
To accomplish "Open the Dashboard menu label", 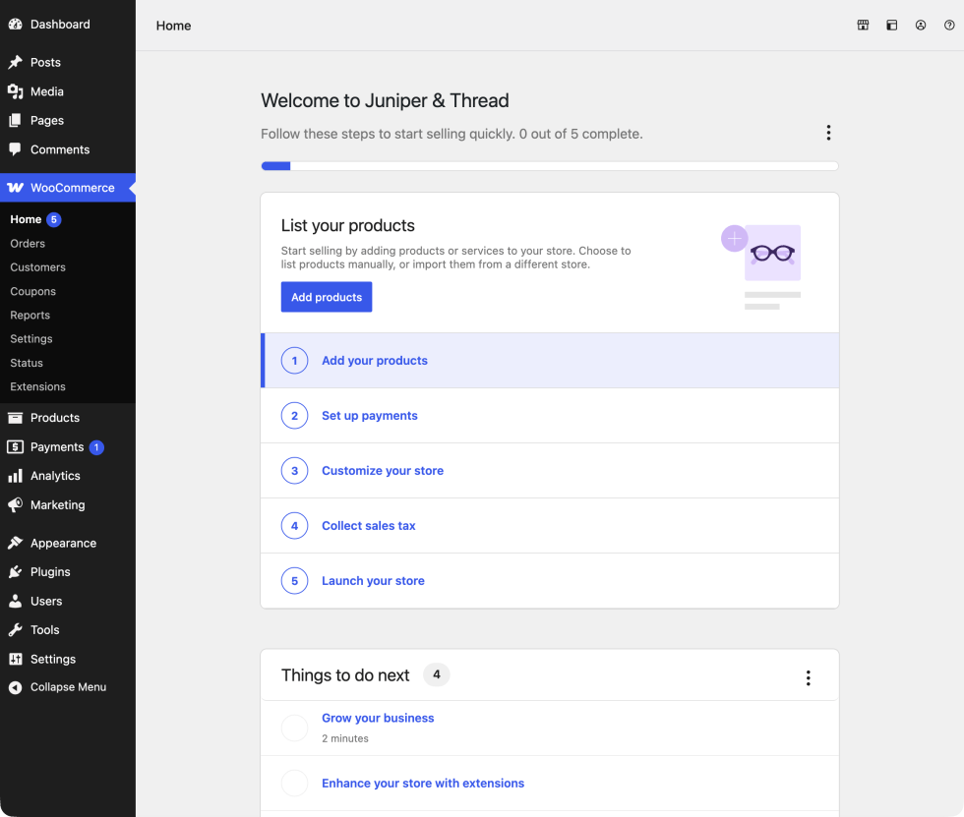I will coord(60,24).
